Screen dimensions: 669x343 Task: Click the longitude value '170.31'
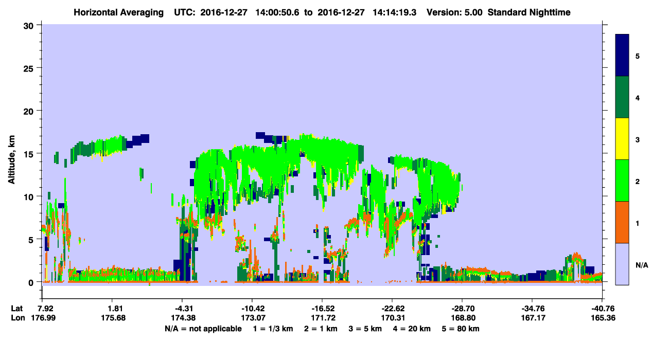click(392, 318)
